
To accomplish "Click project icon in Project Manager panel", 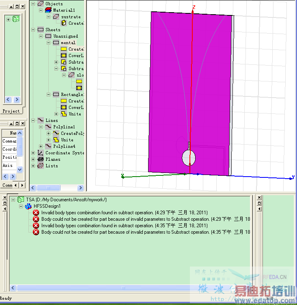I will point(16,19).
